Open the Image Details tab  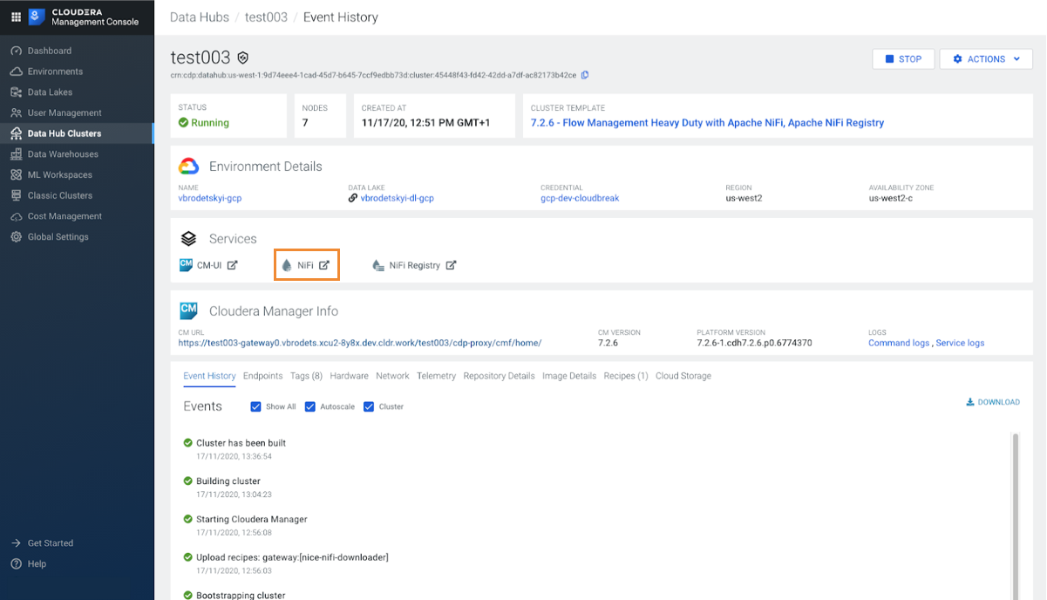569,376
